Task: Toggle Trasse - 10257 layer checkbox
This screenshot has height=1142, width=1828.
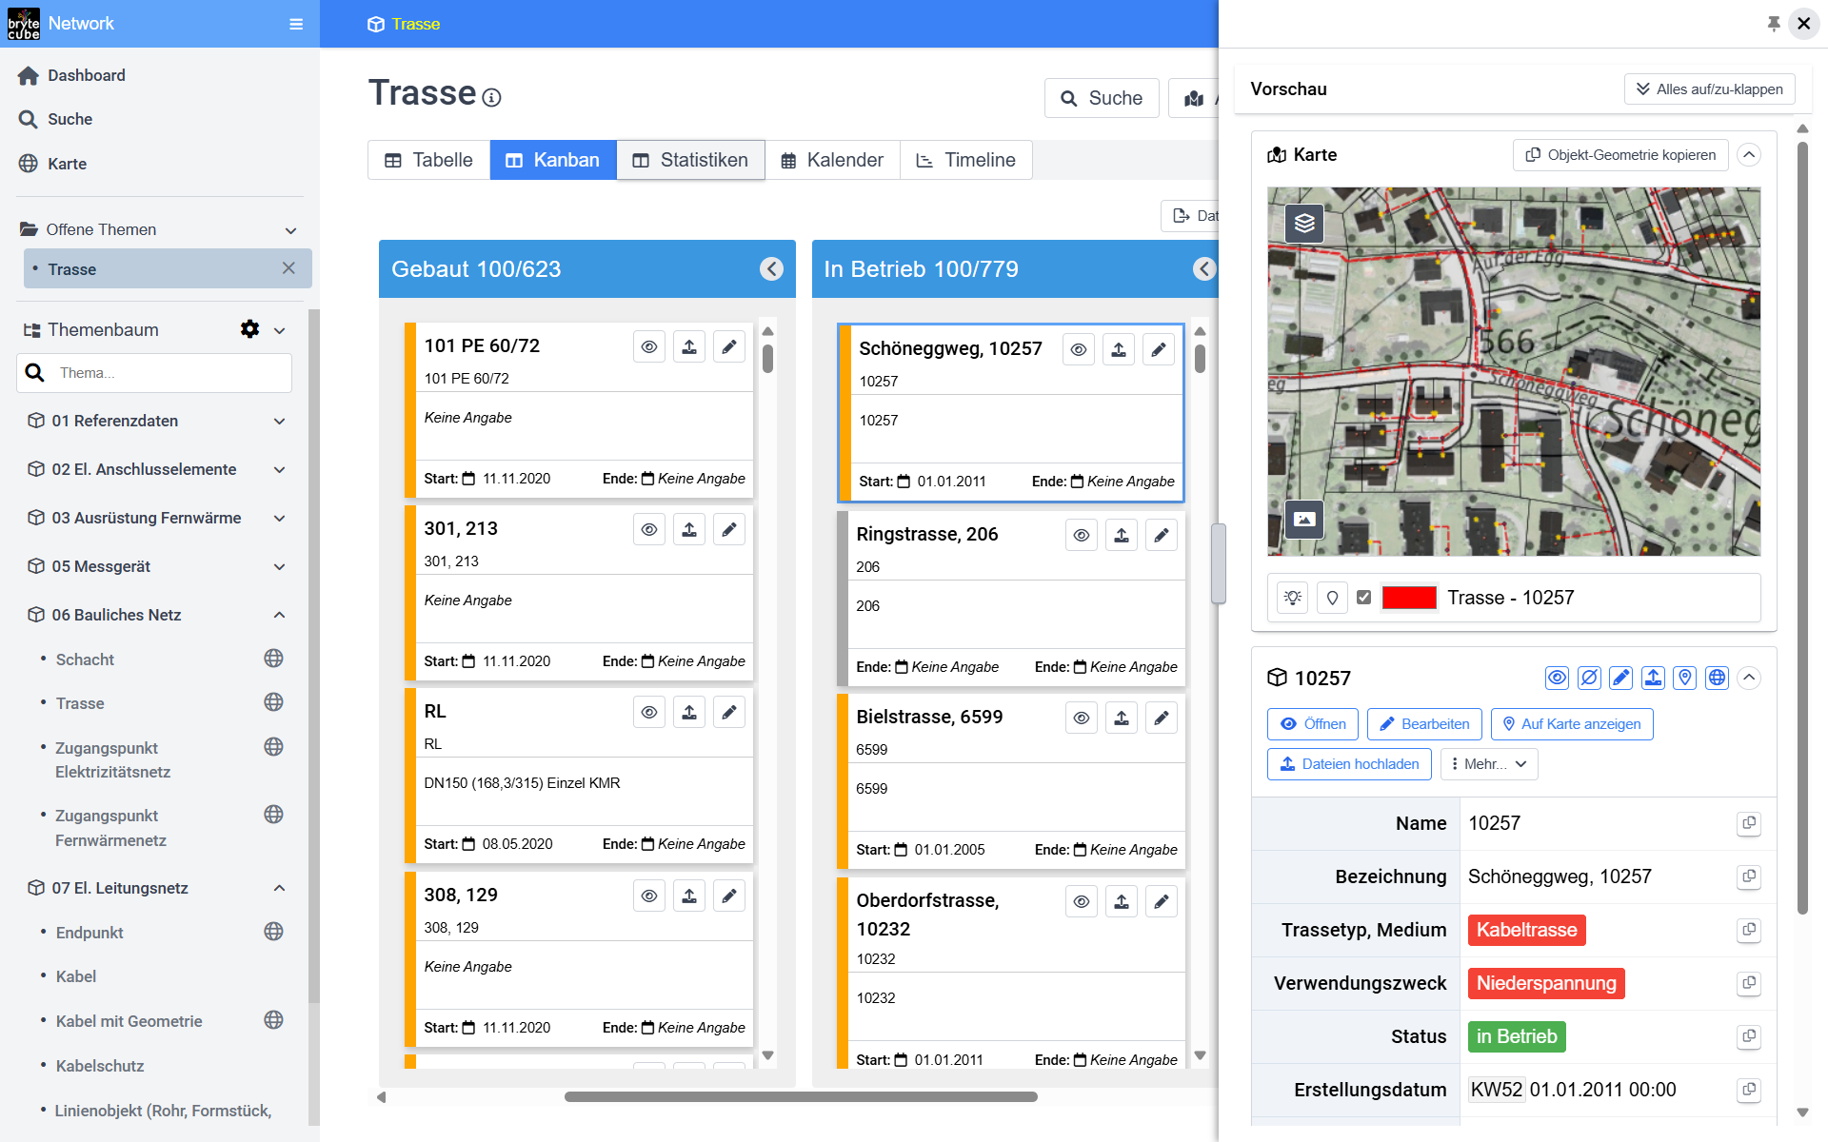Action: click(x=1363, y=598)
